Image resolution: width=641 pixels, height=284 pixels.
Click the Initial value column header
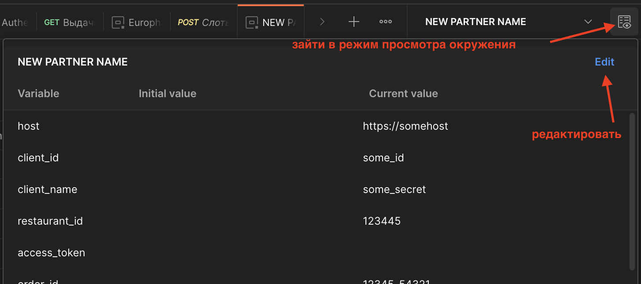point(167,94)
